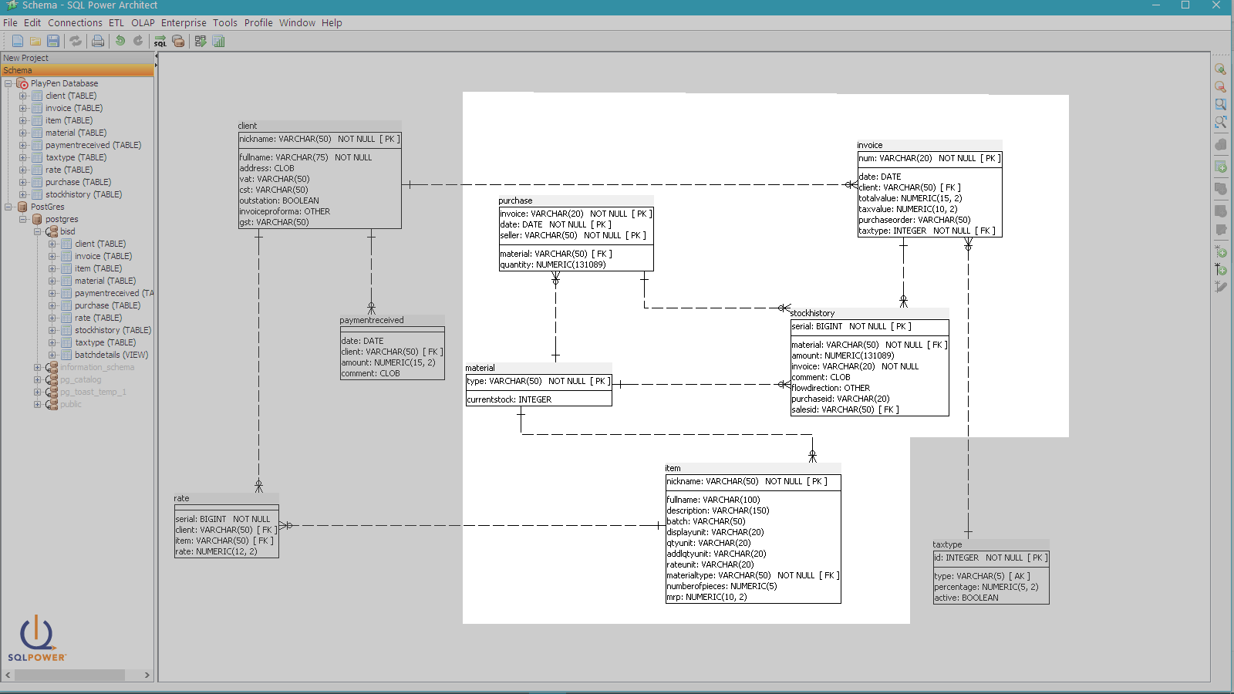
Task: Open the data profiling chart icon
Action: 218,41
